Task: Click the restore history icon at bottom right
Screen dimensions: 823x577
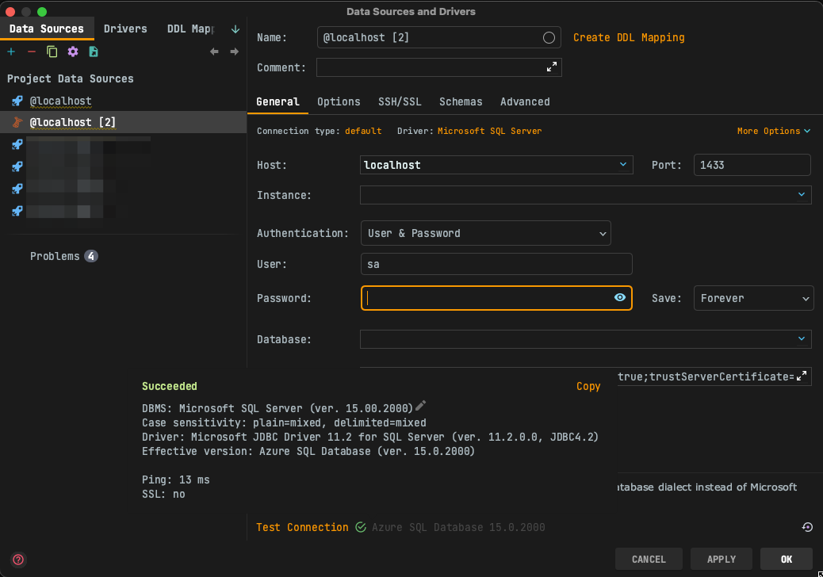Action: tap(807, 526)
